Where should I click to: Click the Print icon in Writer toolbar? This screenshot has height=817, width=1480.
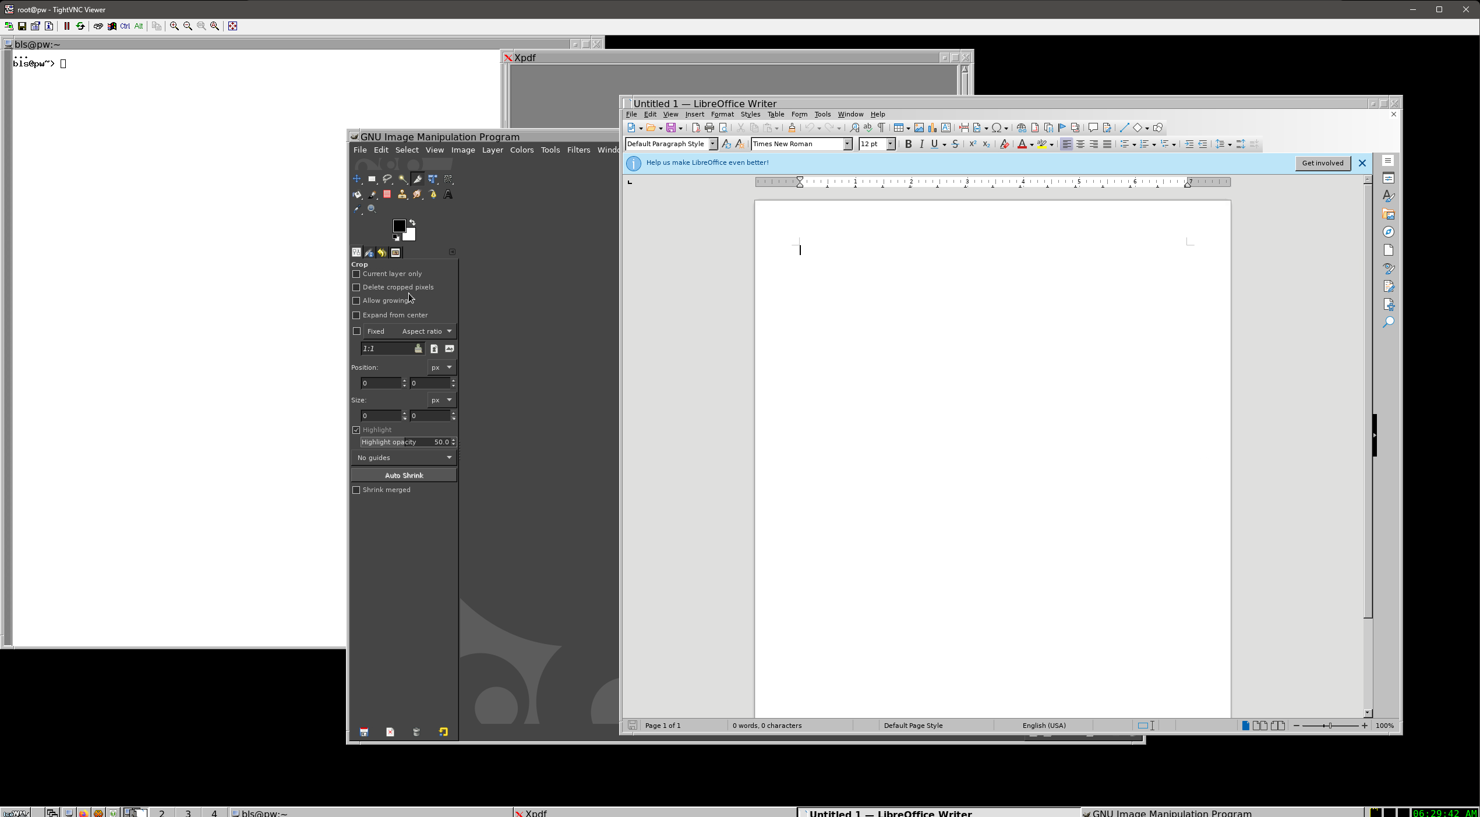pyautogui.click(x=709, y=128)
